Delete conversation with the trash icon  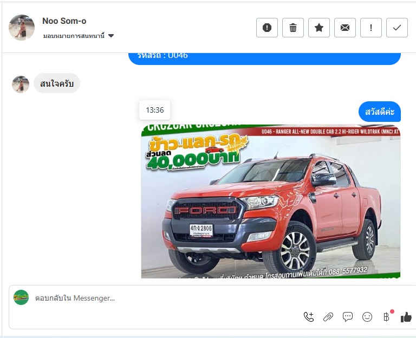[x=293, y=28]
